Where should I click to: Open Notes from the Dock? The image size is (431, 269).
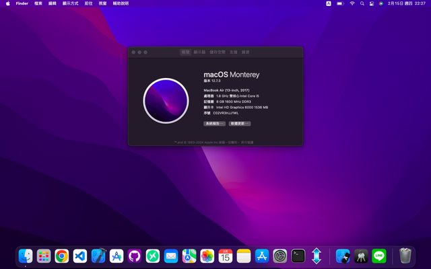click(x=244, y=256)
